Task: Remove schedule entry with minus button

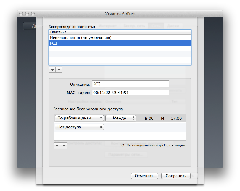Action: tap(64, 145)
